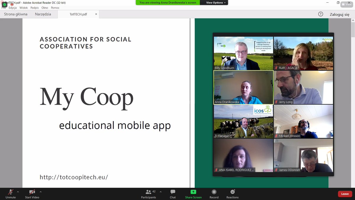Select James ODonnell's video tile
This screenshot has height=200, width=355.
coord(303,156)
